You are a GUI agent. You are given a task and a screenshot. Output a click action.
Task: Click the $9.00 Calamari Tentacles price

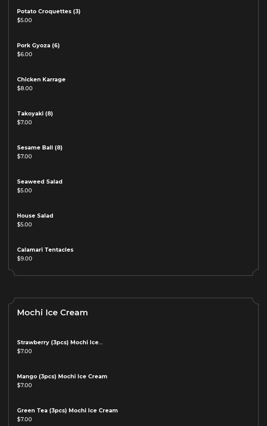tap(24, 259)
